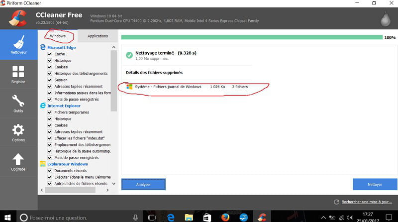
Task: Click the Cortana search box
Action: pyautogui.click(x=80, y=218)
